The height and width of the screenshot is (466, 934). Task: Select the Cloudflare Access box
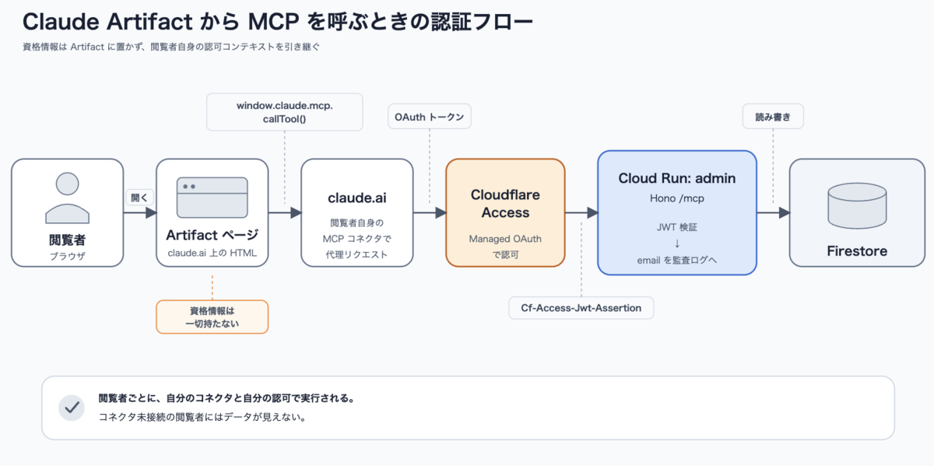505,213
